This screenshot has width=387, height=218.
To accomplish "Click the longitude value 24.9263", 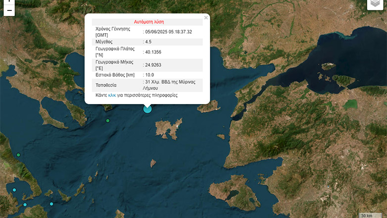I will (153, 65).
